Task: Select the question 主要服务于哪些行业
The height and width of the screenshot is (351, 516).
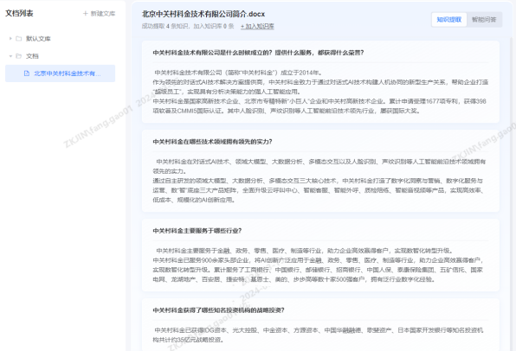Action: click(x=197, y=231)
